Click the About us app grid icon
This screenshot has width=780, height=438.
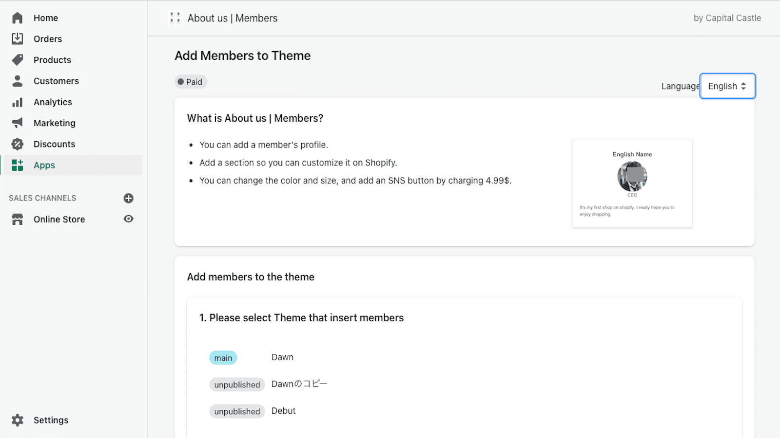[x=175, y=18]
